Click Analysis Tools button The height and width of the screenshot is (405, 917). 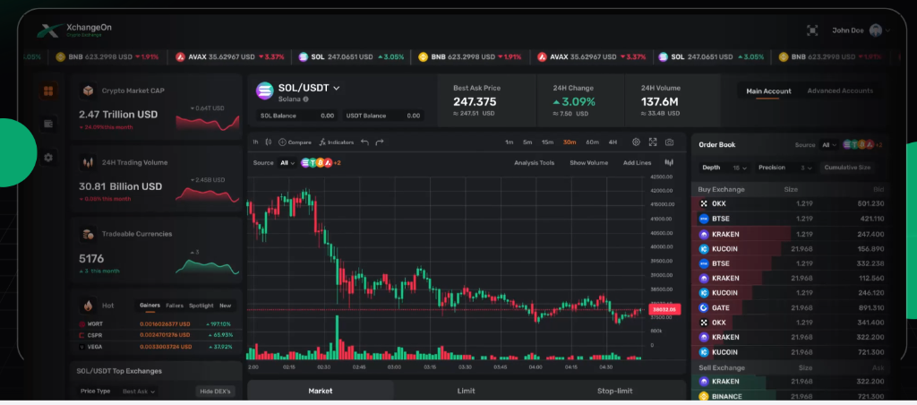(x=534, y=163)
